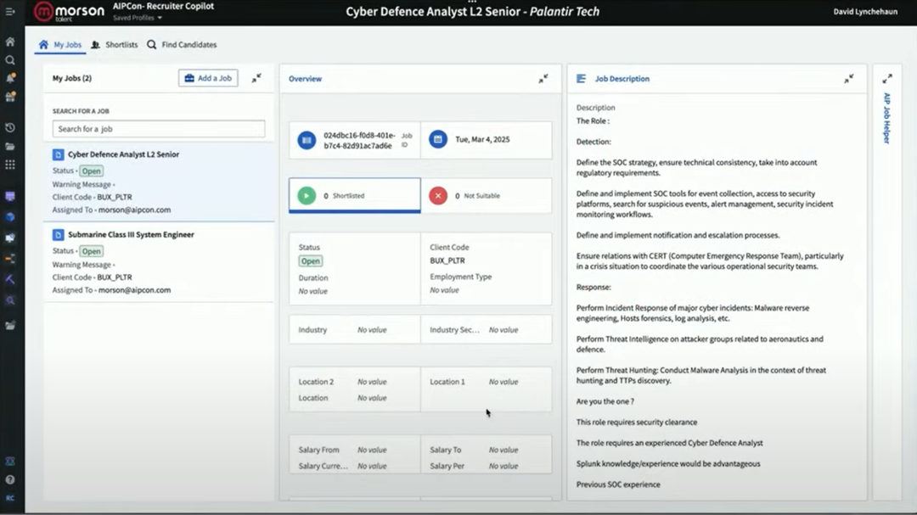The image size is (917, 515).
Task: Click the job ID 024dbc16-f0d8-401e text
Action: 359,140
